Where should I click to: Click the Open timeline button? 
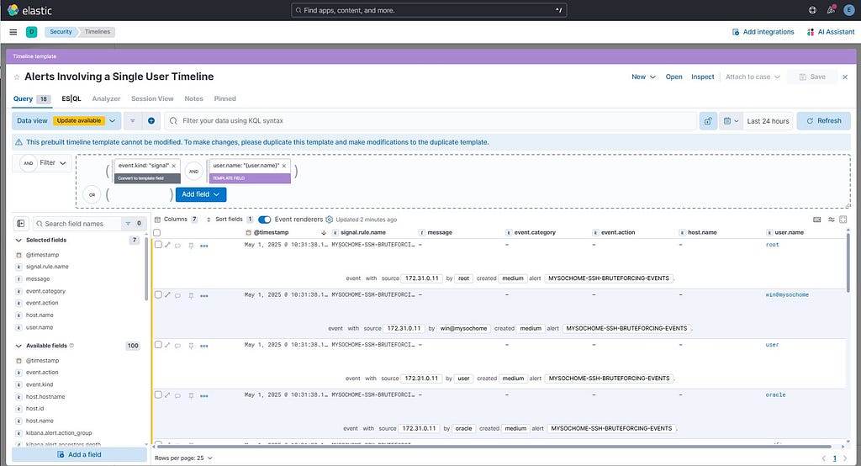pyautogui.click(x=673, y=77)
